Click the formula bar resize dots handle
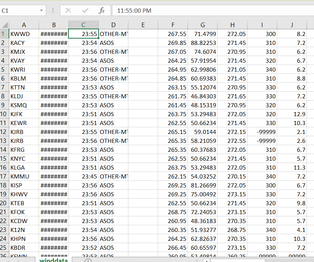The image size is (314, 262). [53, 10]
